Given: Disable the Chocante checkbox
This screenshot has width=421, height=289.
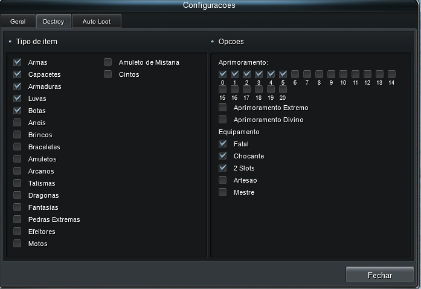Looking at the screenshot, I should [x=223, y=156].
